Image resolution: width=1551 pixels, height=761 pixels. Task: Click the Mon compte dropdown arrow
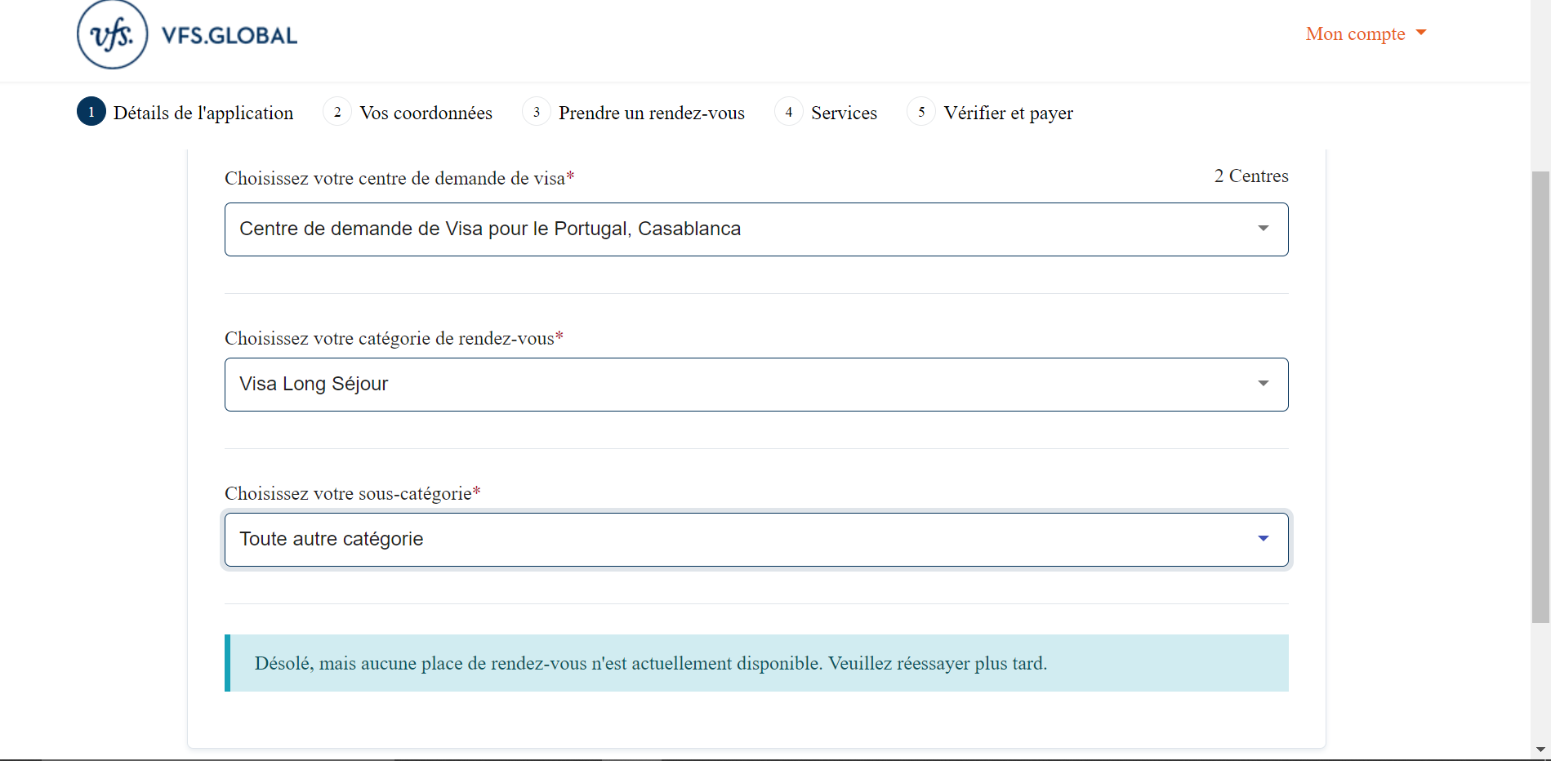(1421, 33)
